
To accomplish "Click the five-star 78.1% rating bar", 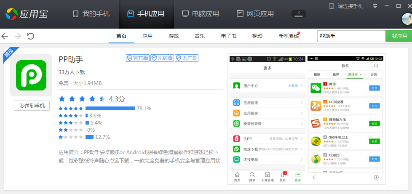I will (x=110, y=109).
